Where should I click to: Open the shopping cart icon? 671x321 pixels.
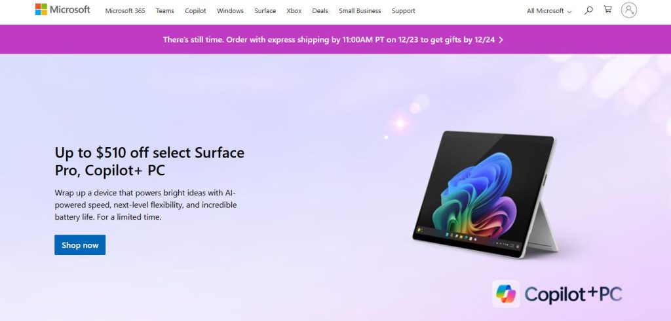607,9
